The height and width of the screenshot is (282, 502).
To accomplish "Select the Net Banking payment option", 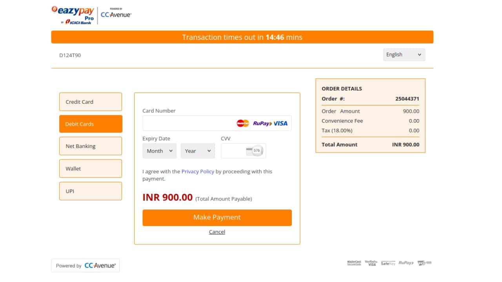I will 91,146.
